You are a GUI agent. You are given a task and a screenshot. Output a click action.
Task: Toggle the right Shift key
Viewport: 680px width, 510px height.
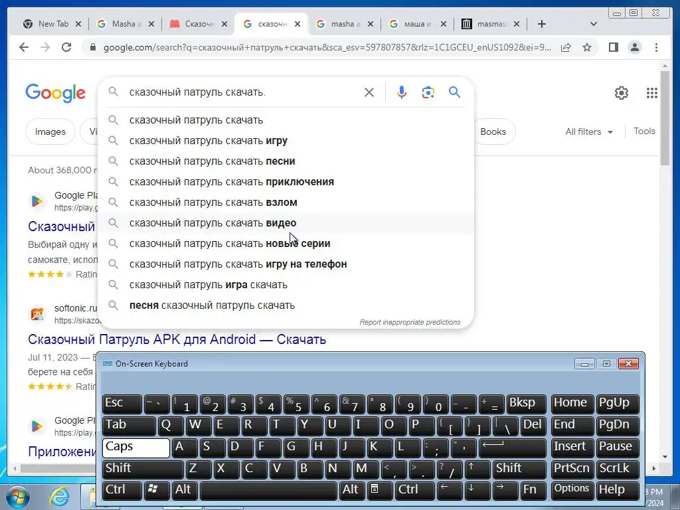[519, 469]
